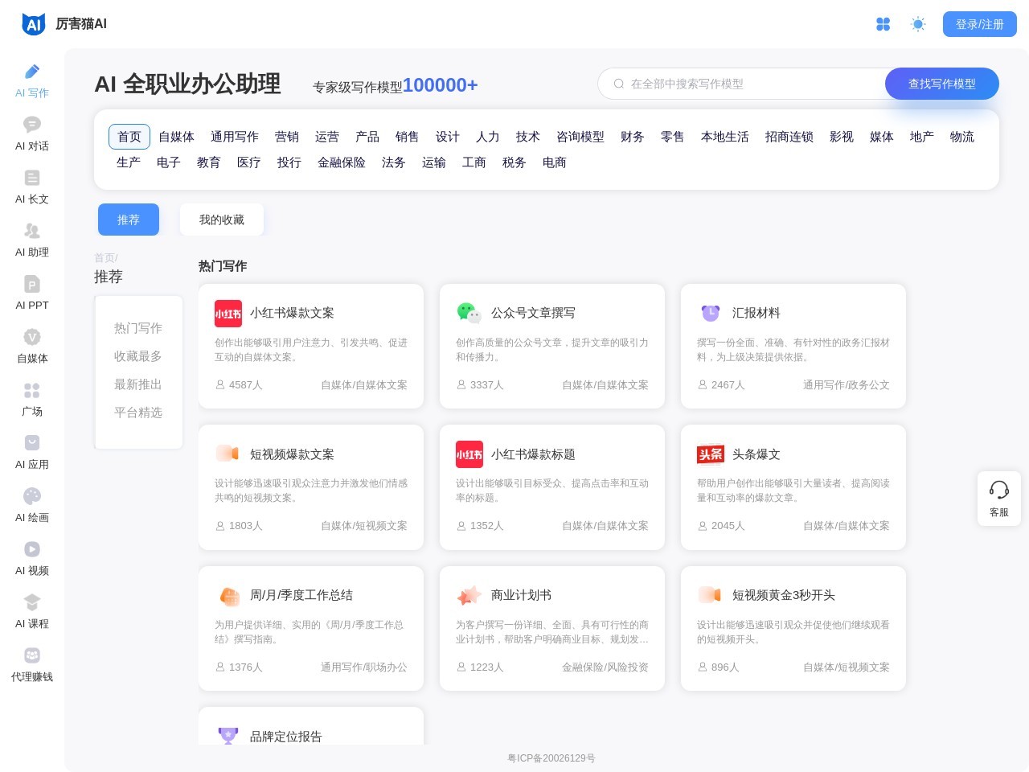Click the 商业计划书 star icon

(469, 596)
